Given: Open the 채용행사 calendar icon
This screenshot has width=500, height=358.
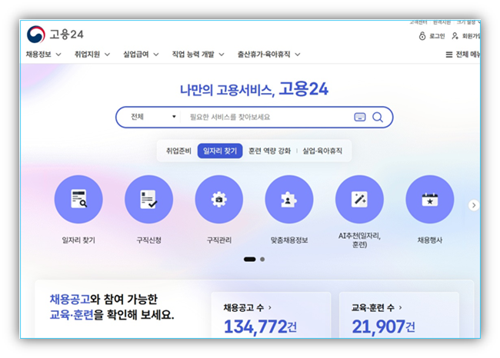Looking at the screenshot, I should click(x=429, y=200).
